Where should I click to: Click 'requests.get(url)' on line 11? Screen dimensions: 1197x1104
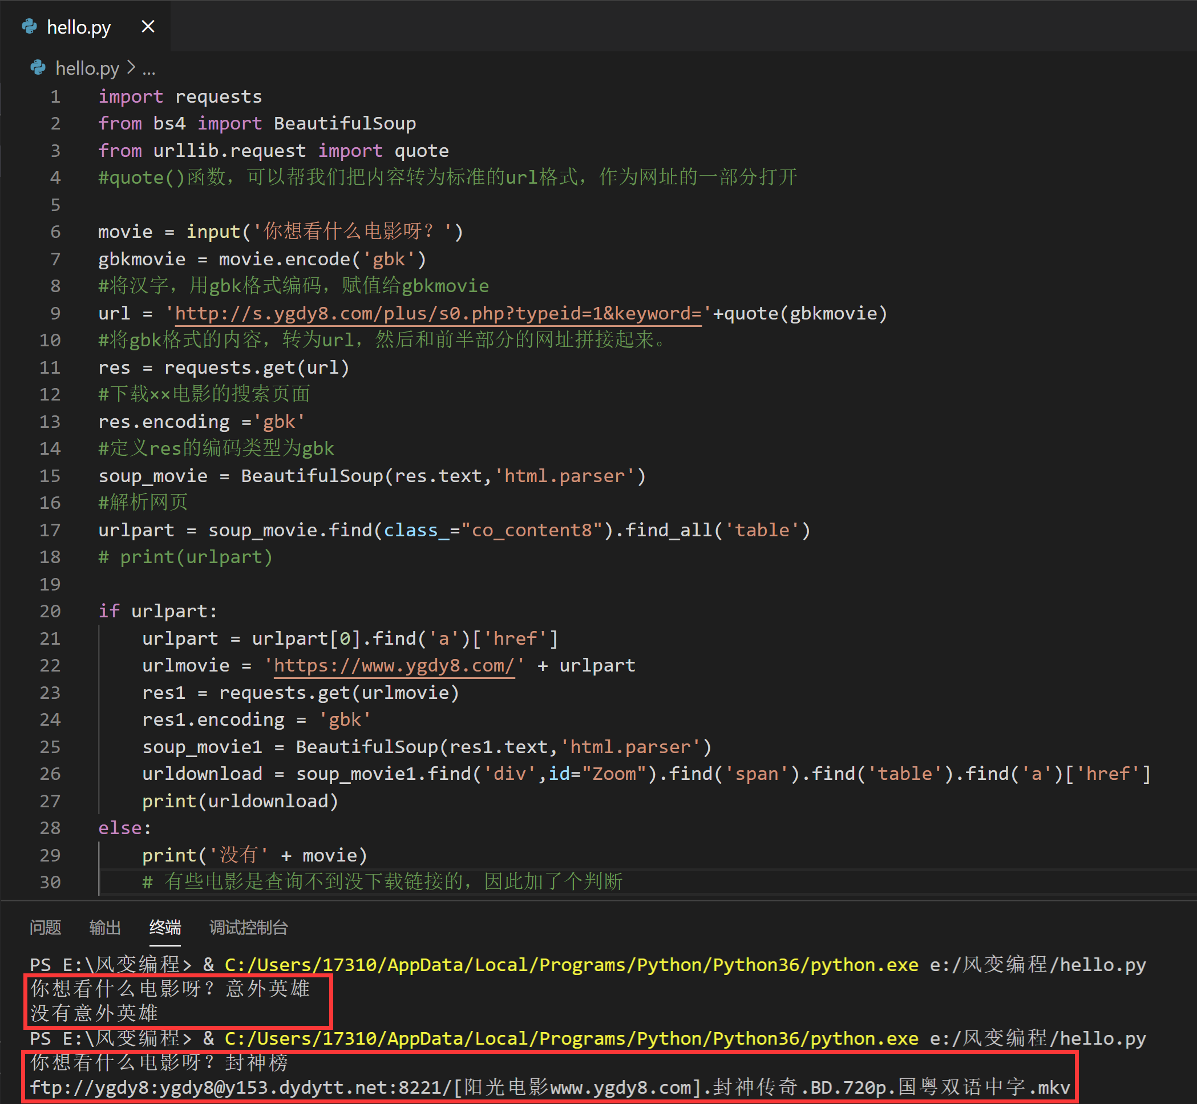pos(257,367)
